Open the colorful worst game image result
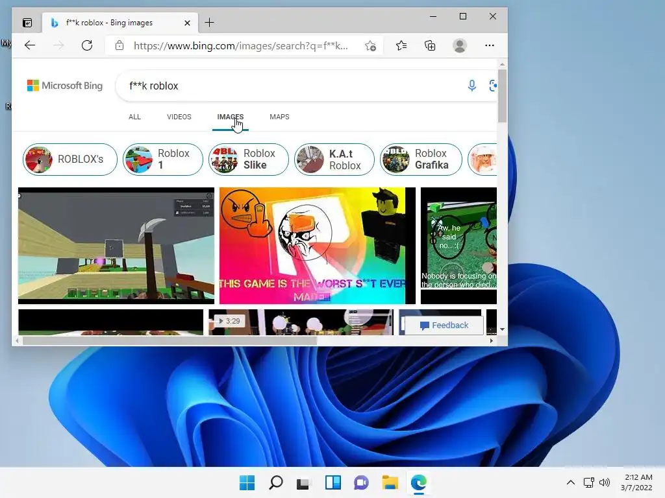 tap(317, 246)
